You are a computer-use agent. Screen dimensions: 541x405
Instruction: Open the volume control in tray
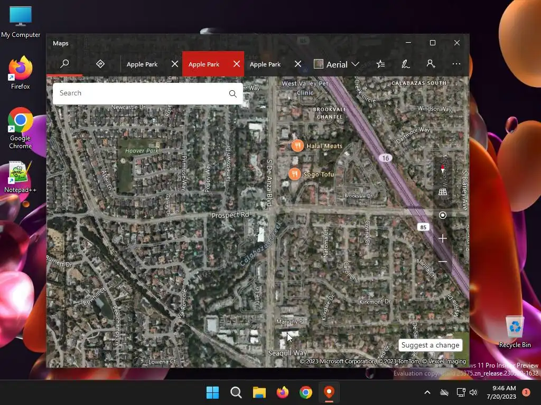[473, 392]
